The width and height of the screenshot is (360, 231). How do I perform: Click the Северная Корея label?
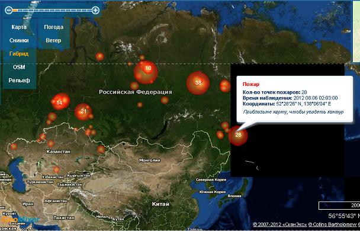(x=211, y=180)
